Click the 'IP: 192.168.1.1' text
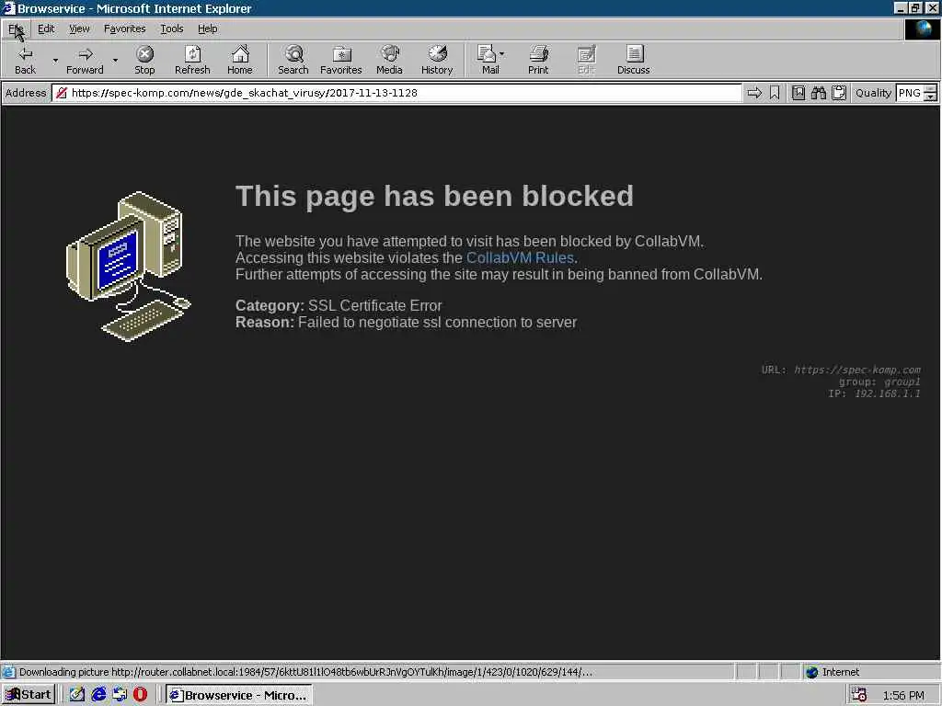Viewport: 942px width, 706px height. coord(874,393)
